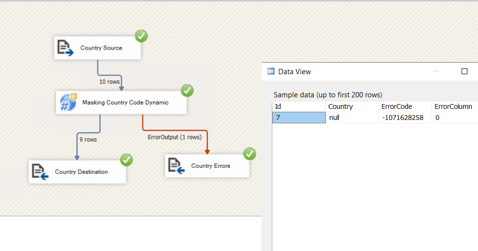Image resolution: width=478 pixels, height=251 pixels.
Task: Click the Country Errors destination icon
Action: [x=176, y=166]
